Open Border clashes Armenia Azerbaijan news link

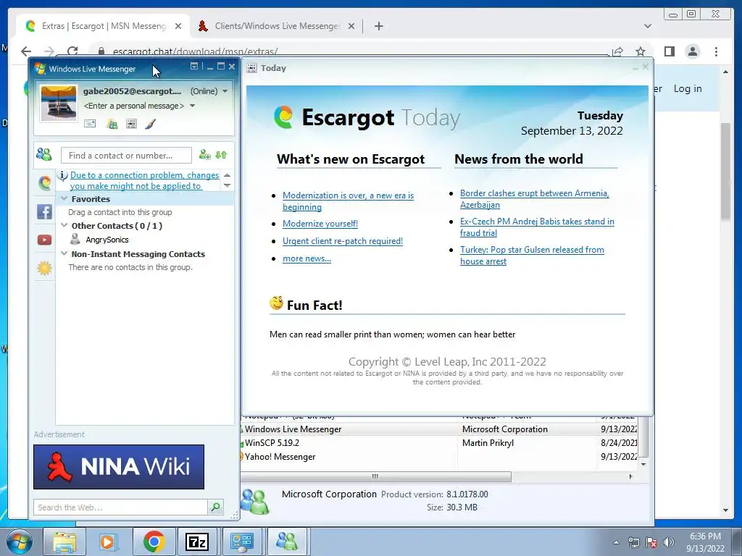coord(534,199)
